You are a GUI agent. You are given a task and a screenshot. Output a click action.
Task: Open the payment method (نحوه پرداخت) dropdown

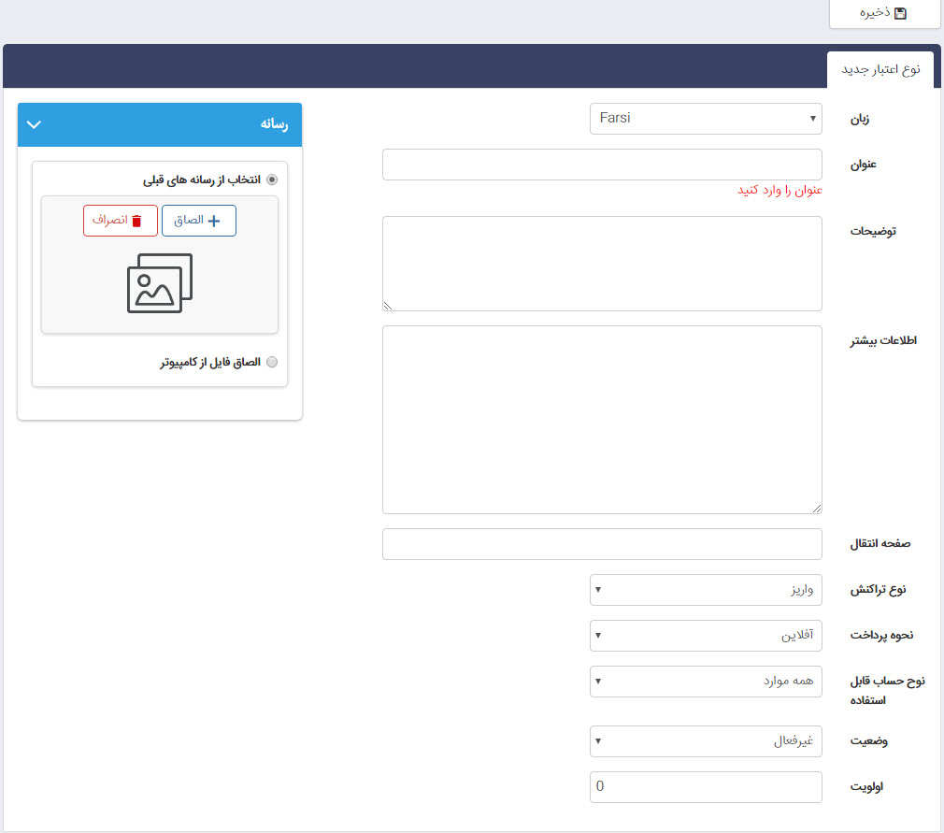coord(706,636)
